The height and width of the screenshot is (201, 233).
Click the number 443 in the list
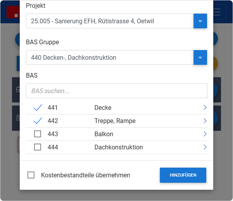53,134
